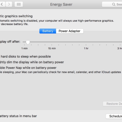Click the '1 min' slider label
Image resolution: width=122 pixels, height=122 pixels.
coord(24,48)
